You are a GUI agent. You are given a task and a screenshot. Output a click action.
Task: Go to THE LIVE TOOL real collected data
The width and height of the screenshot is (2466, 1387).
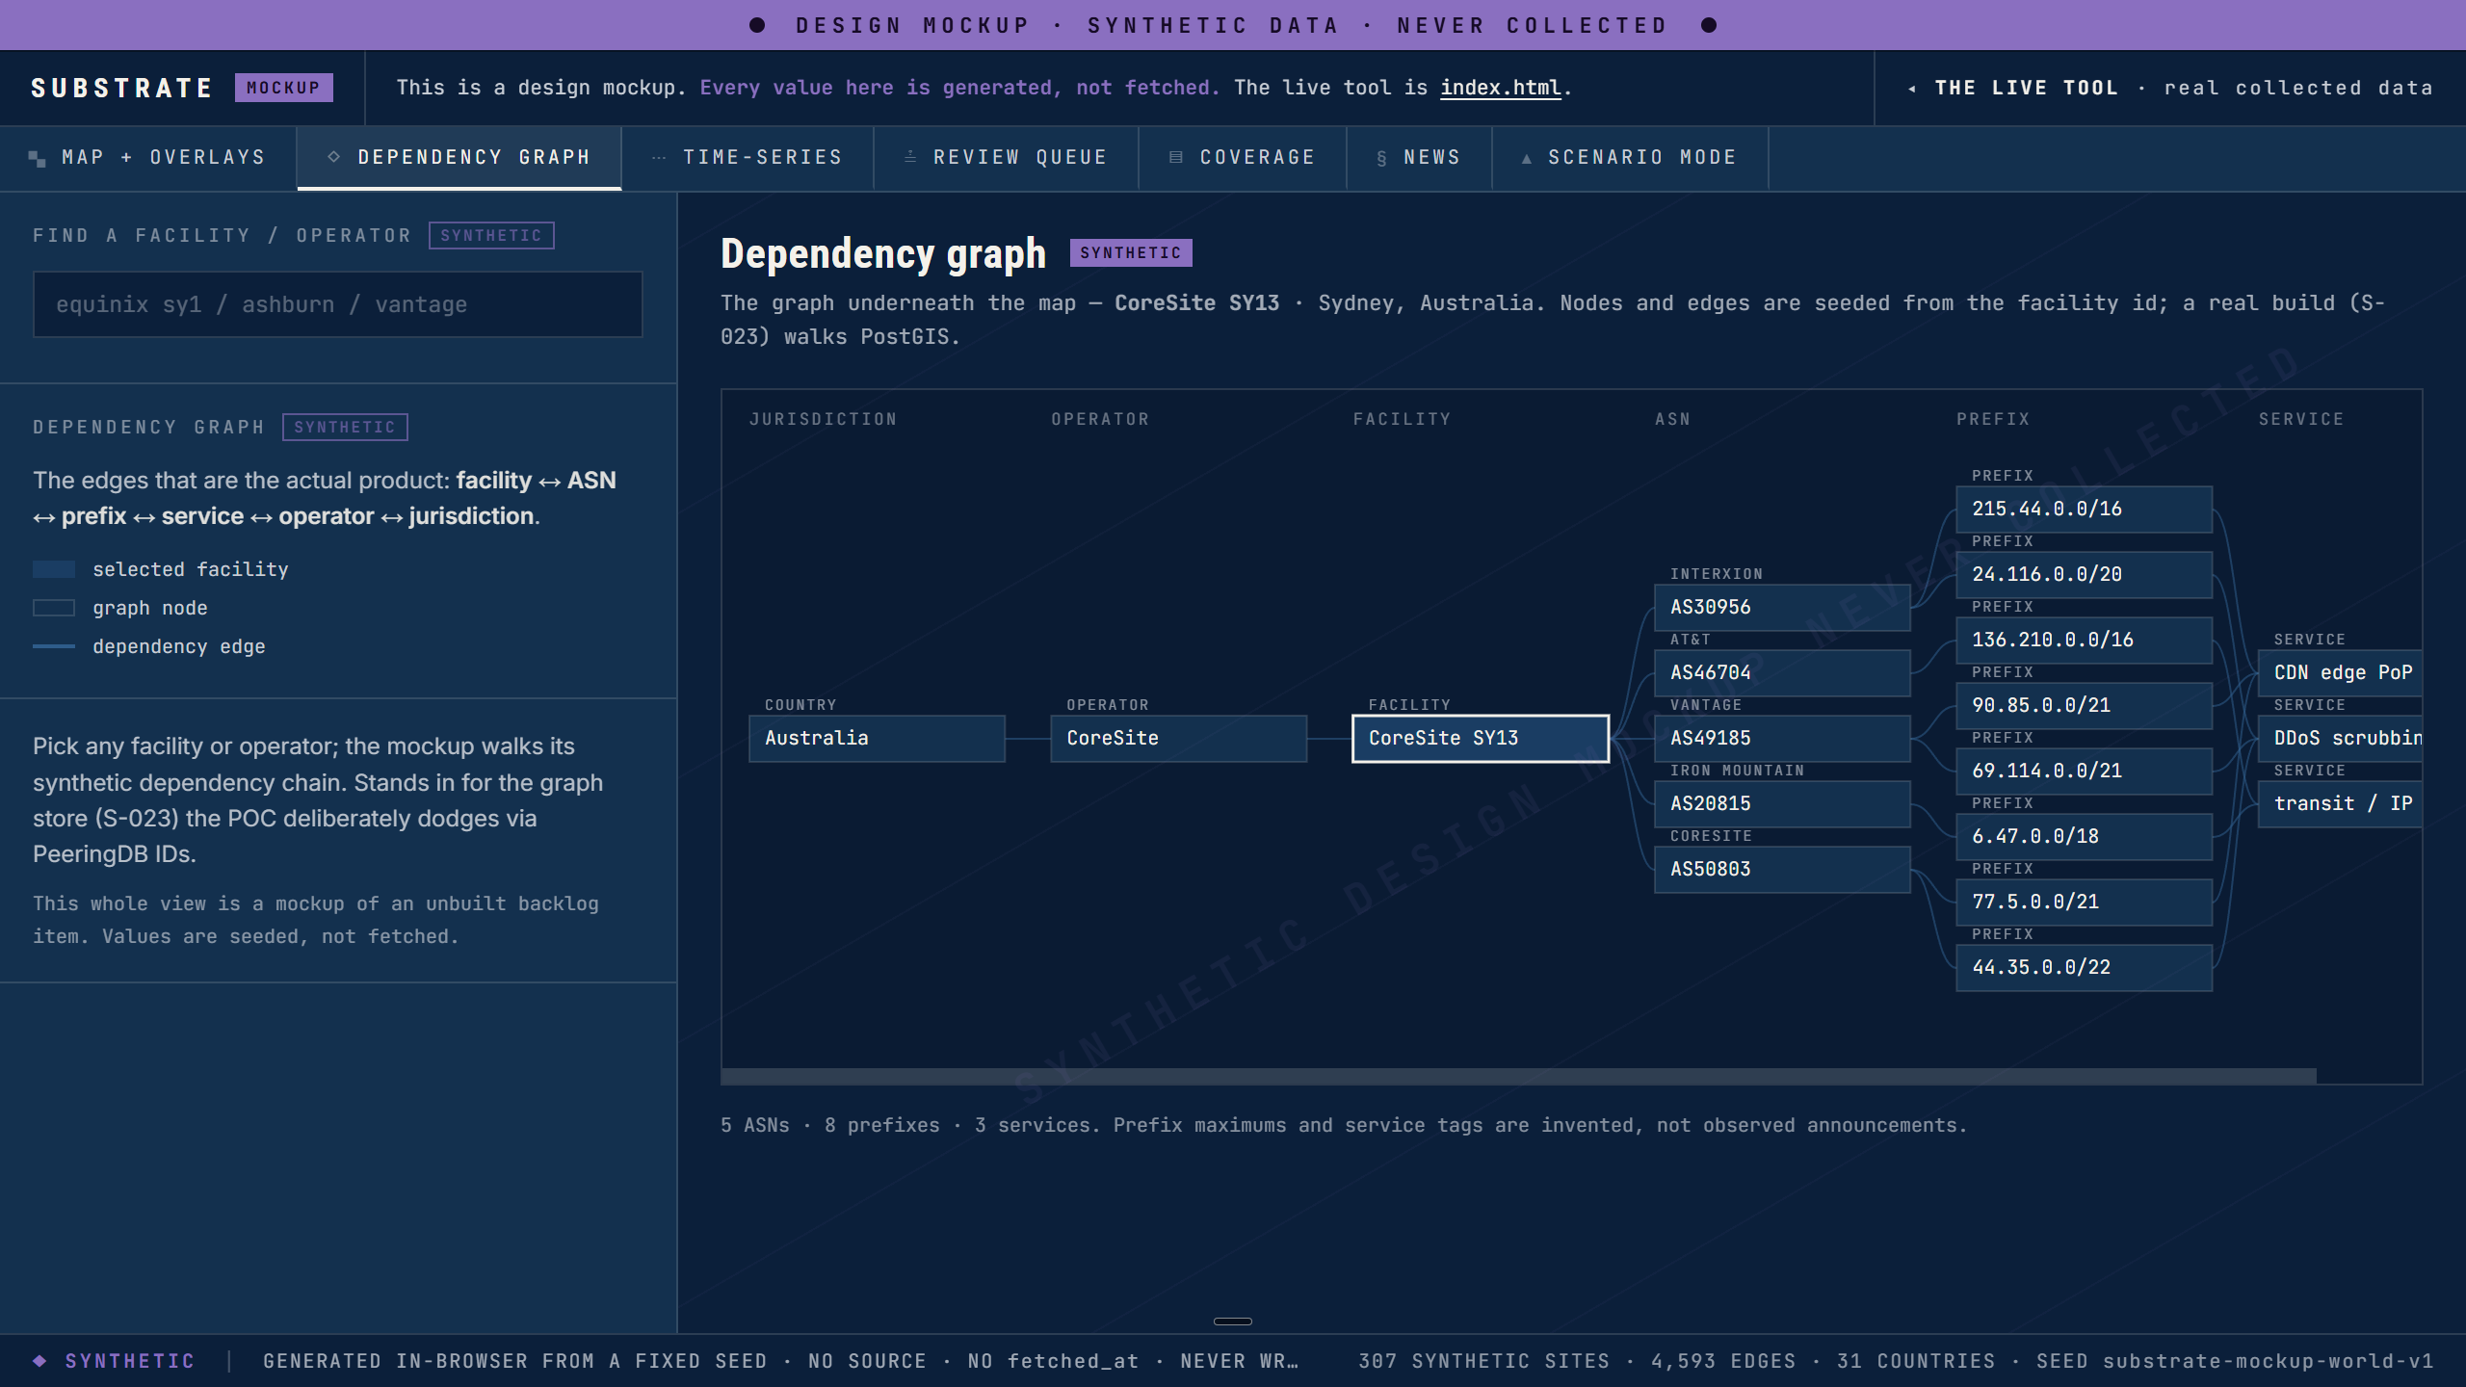pyautogui.click(x=2170, y=89)
